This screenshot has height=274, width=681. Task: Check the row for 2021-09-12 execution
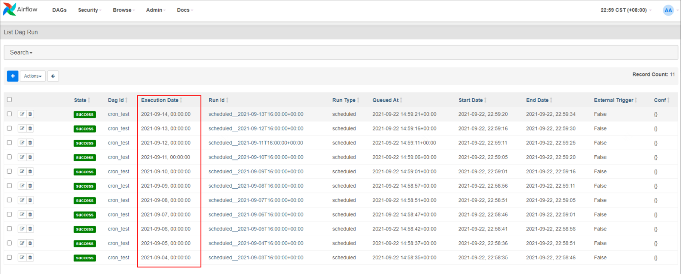[x=10, y=142]
